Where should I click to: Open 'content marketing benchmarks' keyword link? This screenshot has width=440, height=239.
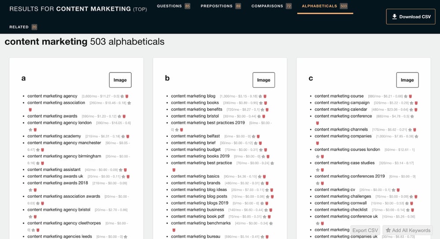[201, 223]
